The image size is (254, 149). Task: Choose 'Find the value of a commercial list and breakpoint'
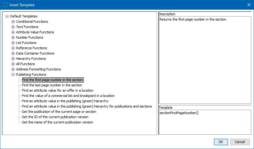(68, 96)
